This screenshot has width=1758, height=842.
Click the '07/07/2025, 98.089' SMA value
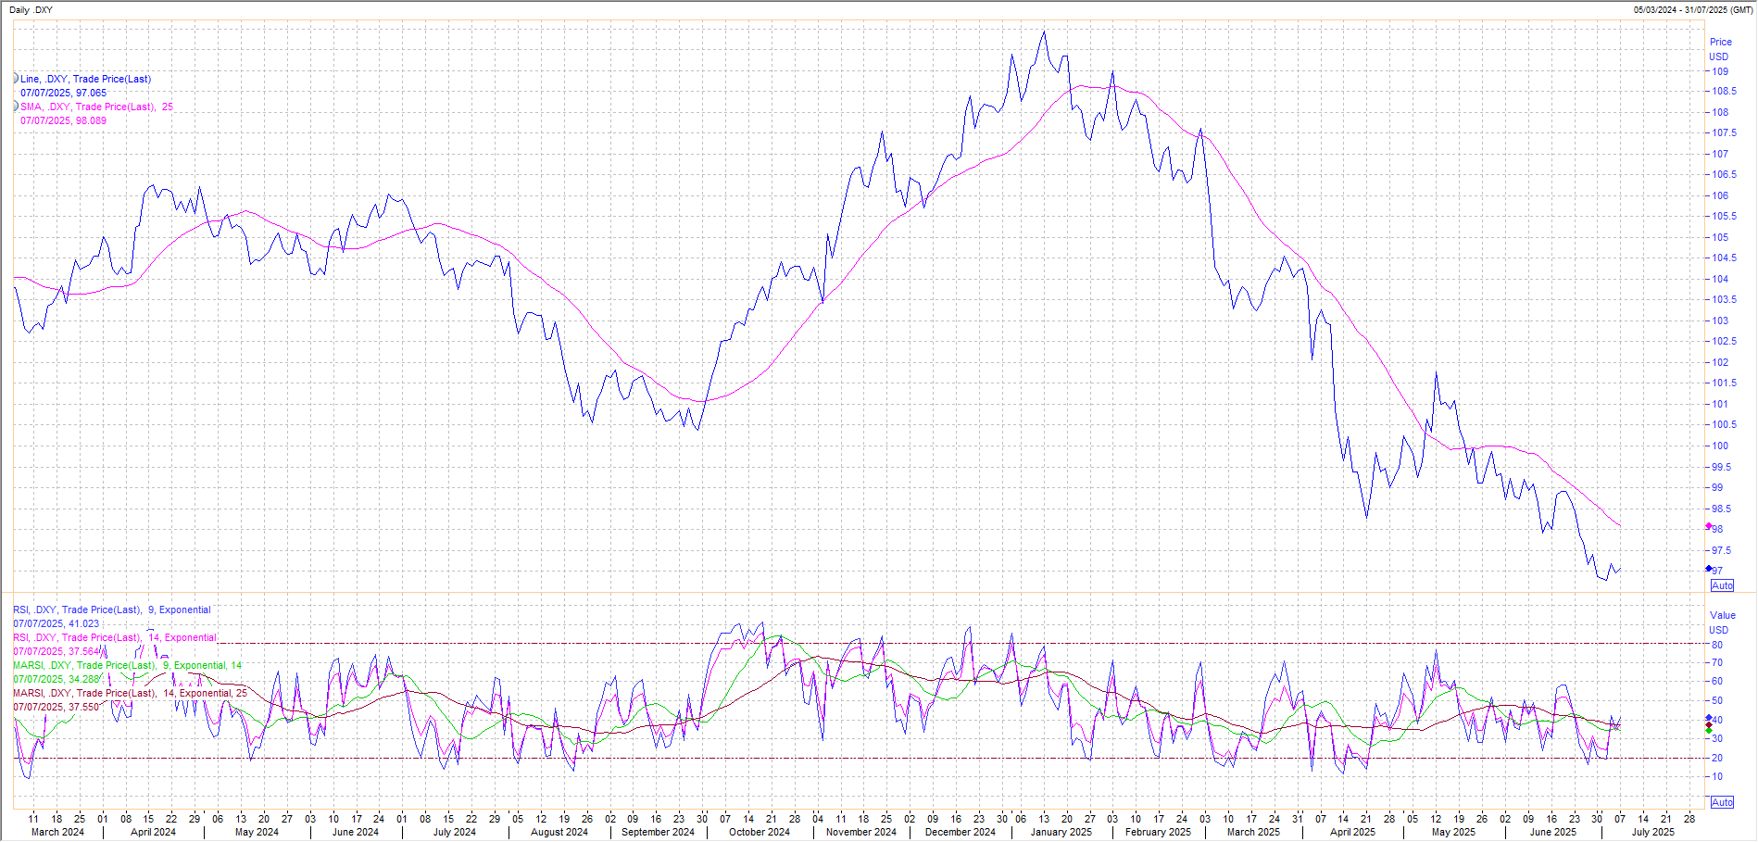click(63, 120)
